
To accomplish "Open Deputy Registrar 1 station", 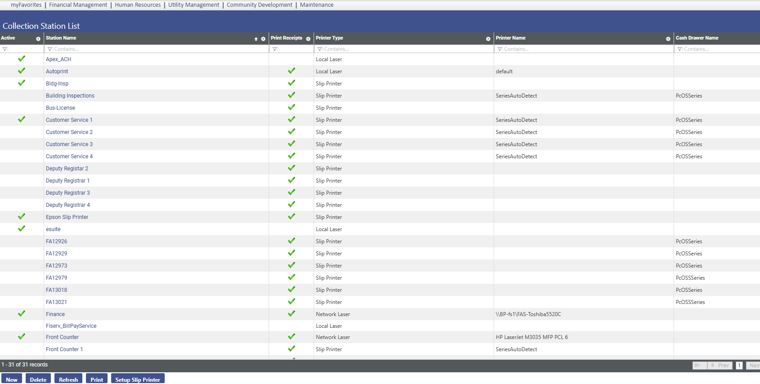I will [67, 181].
